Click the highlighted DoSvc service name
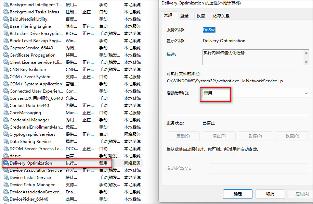The width and height of the screenshot is (313, 204). pos(209,30)
